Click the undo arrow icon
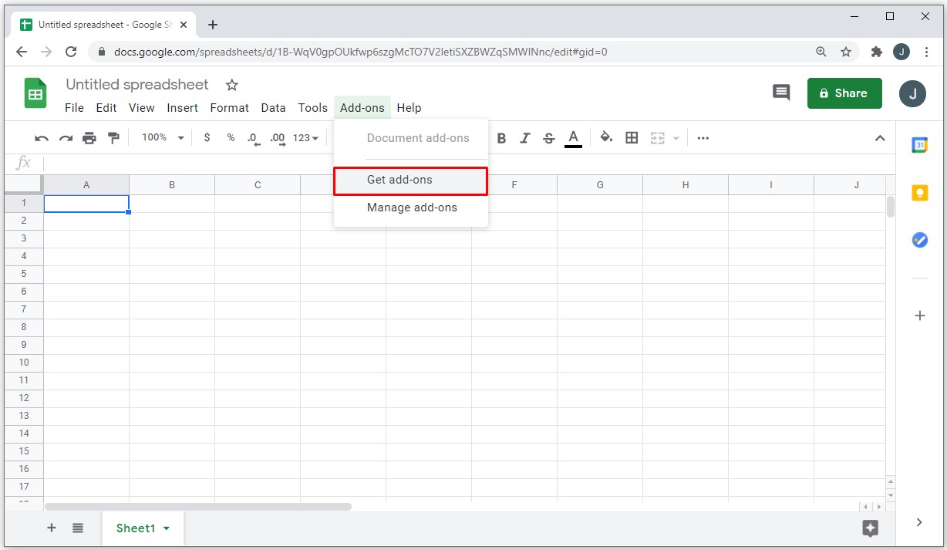The height and width of the screenshot is (550, 947). tap(42, 138)
